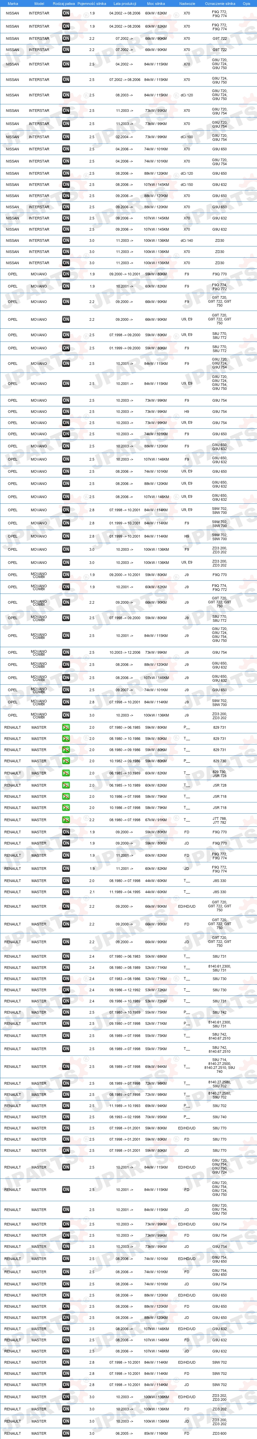Click the green petrol icon in Master 829 730, J5R 728 row
Image resolution: width=257 pixels, height=1439 pixels.
[x=66, y=773]
